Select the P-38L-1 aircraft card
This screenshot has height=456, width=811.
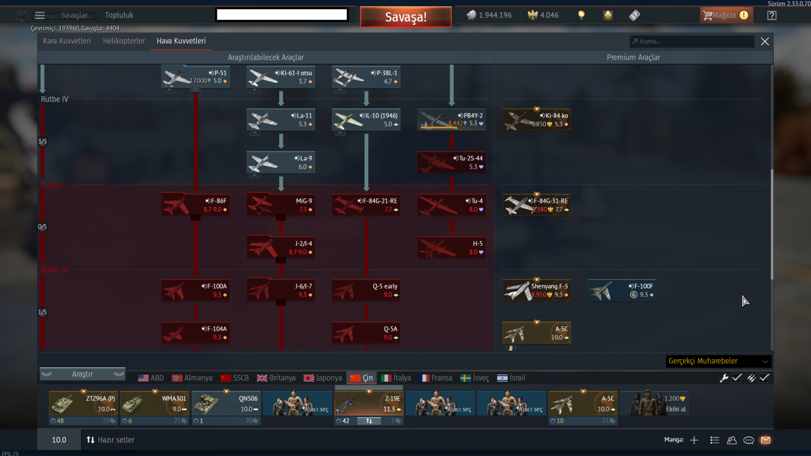coord(366,77)
